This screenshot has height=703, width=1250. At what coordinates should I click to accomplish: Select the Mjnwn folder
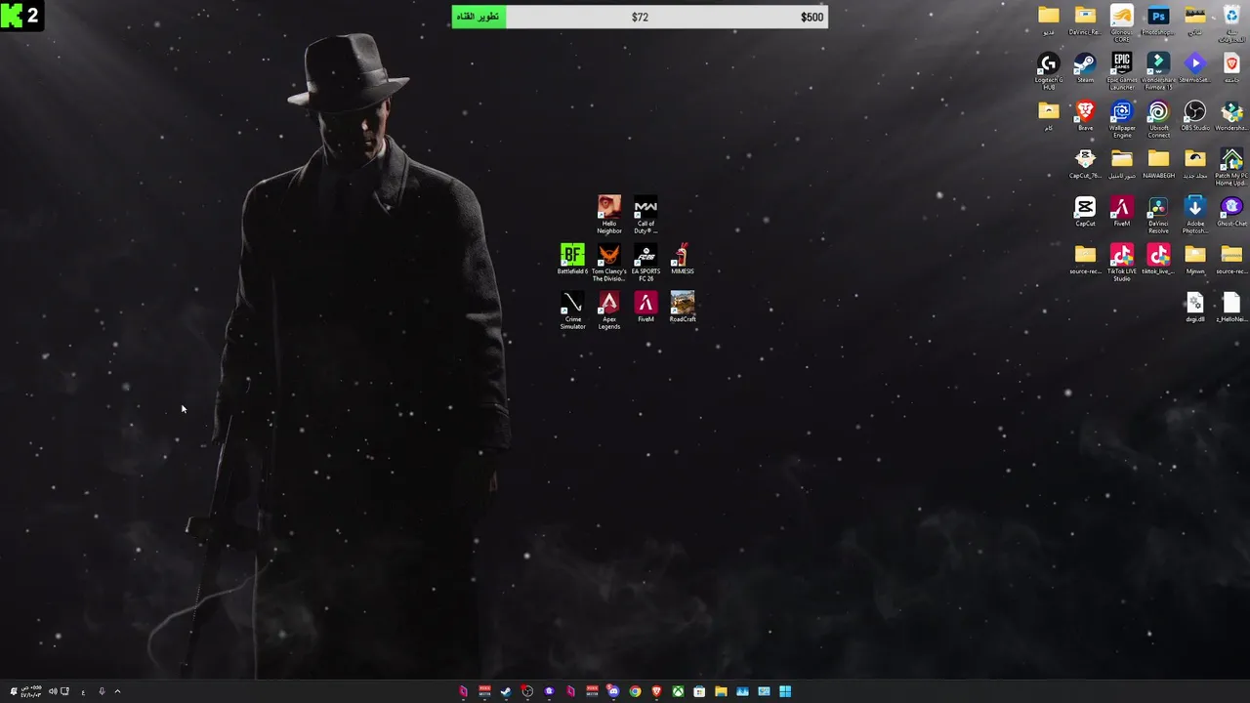1195,260
